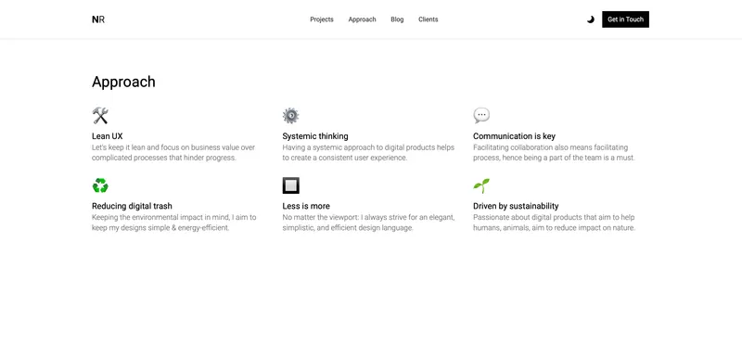Click the NR logo in header
Viewport: 742px width, 344px height.
98,19
